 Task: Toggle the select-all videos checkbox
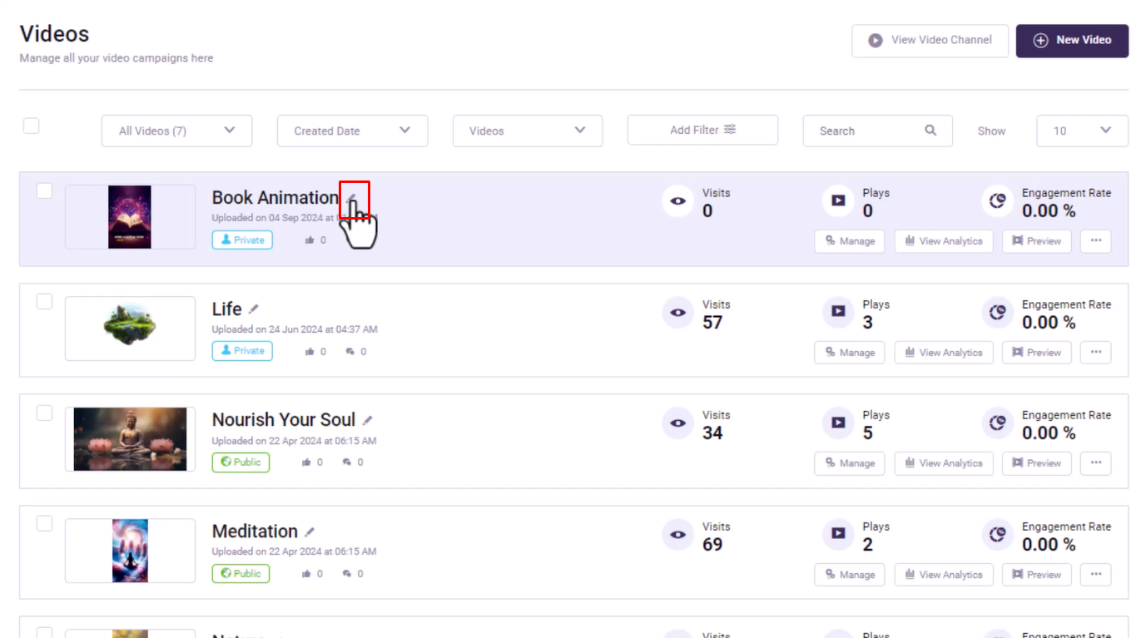pos(31,126)
